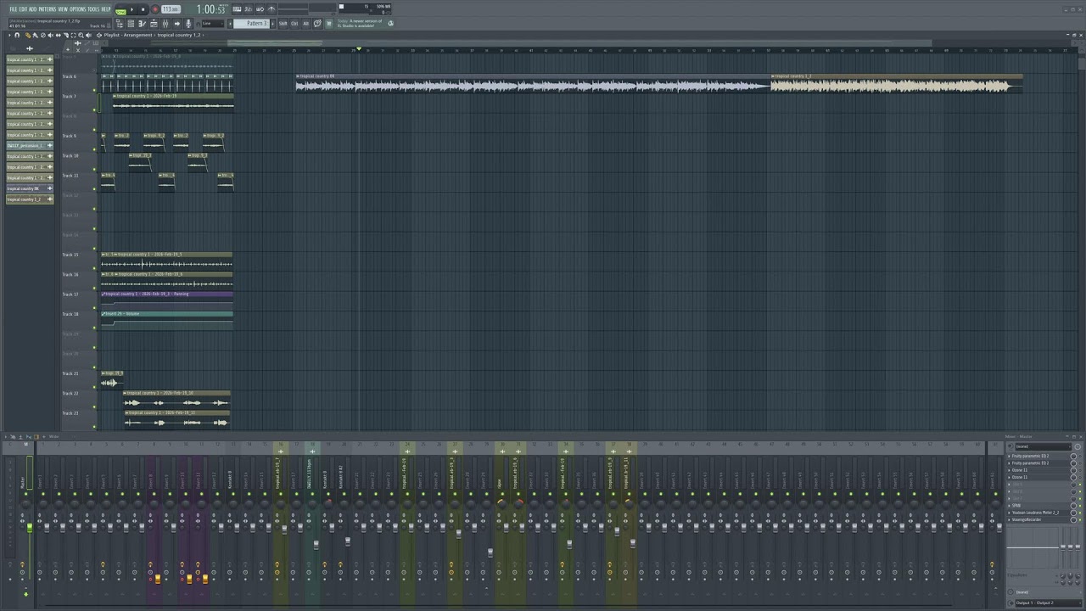
Task: Open the Pattern 3 selector
Action: point(251,23)
